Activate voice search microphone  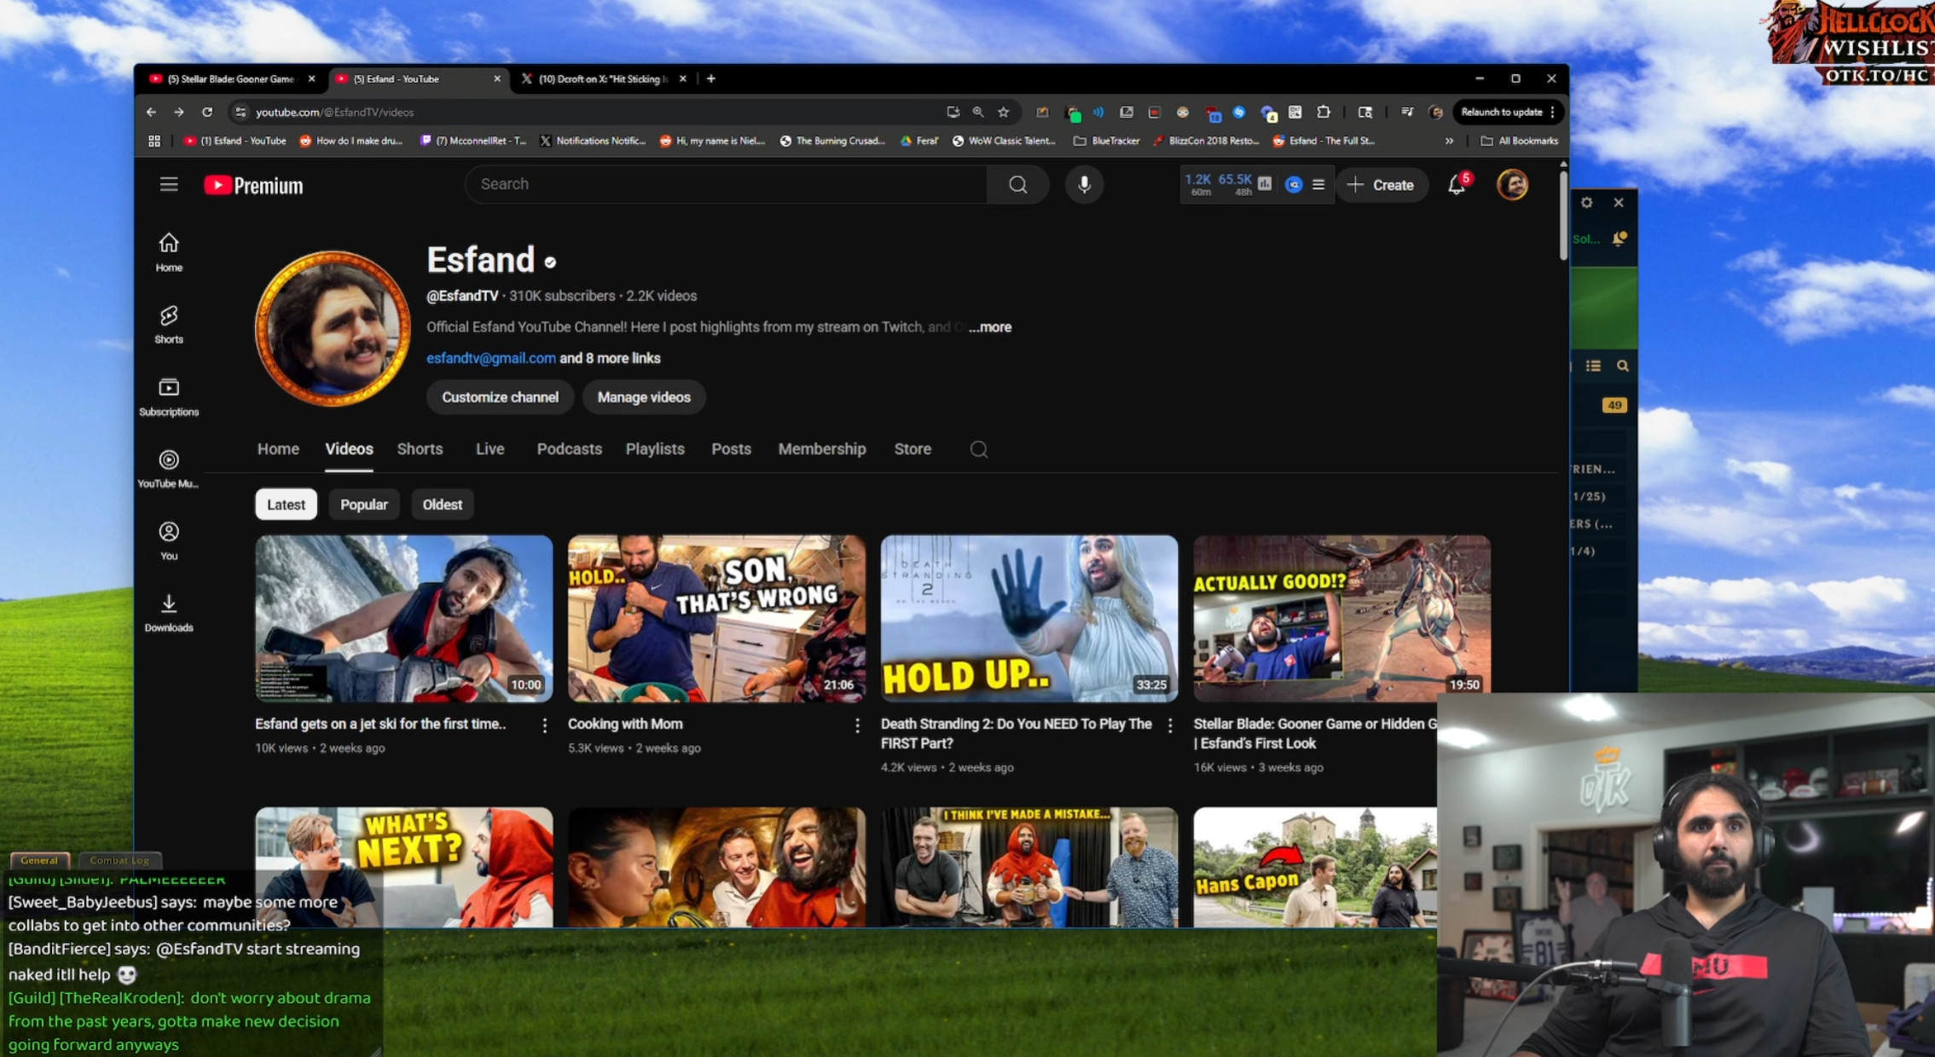[1084, 185]
